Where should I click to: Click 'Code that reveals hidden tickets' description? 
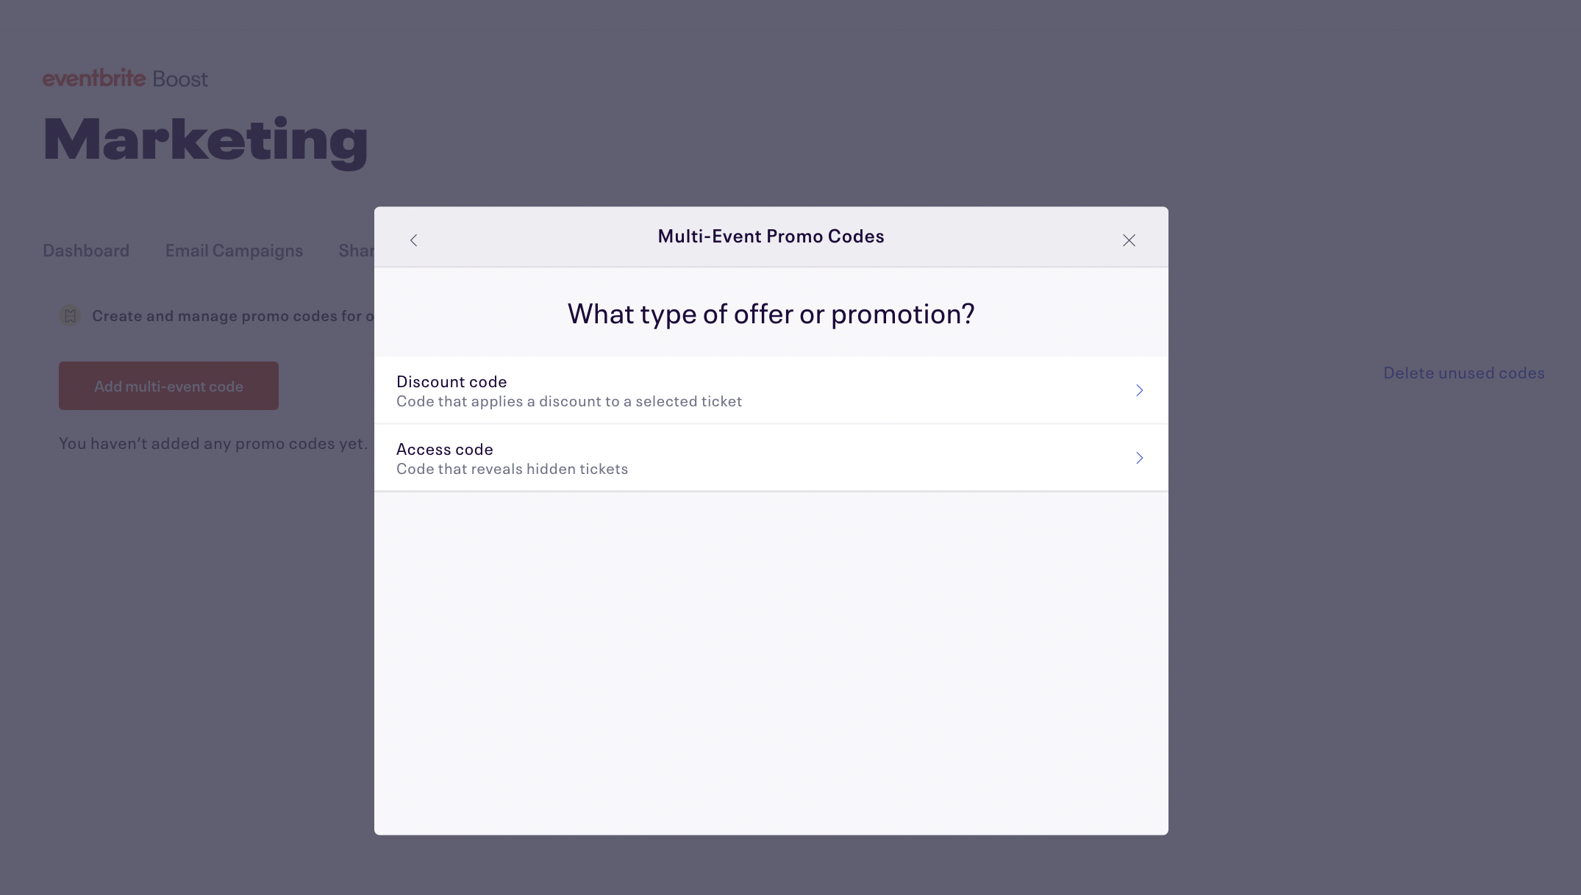coord(512,469)
